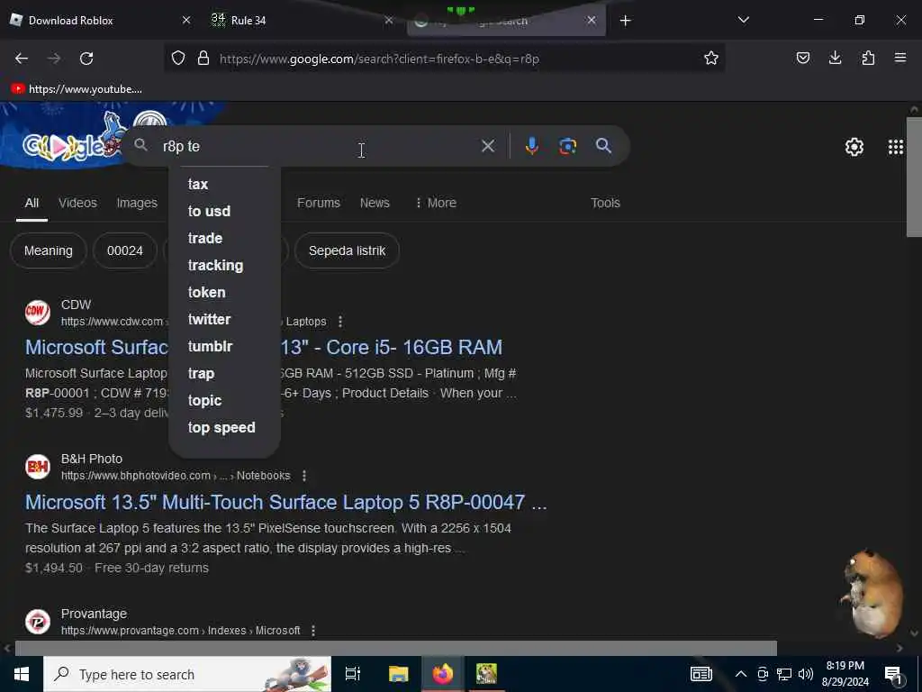The image size is (922, 692).
Task: Open Microsoft 13.5" Multi-Touch Surface Laptop link
Action: click(285, 502)
